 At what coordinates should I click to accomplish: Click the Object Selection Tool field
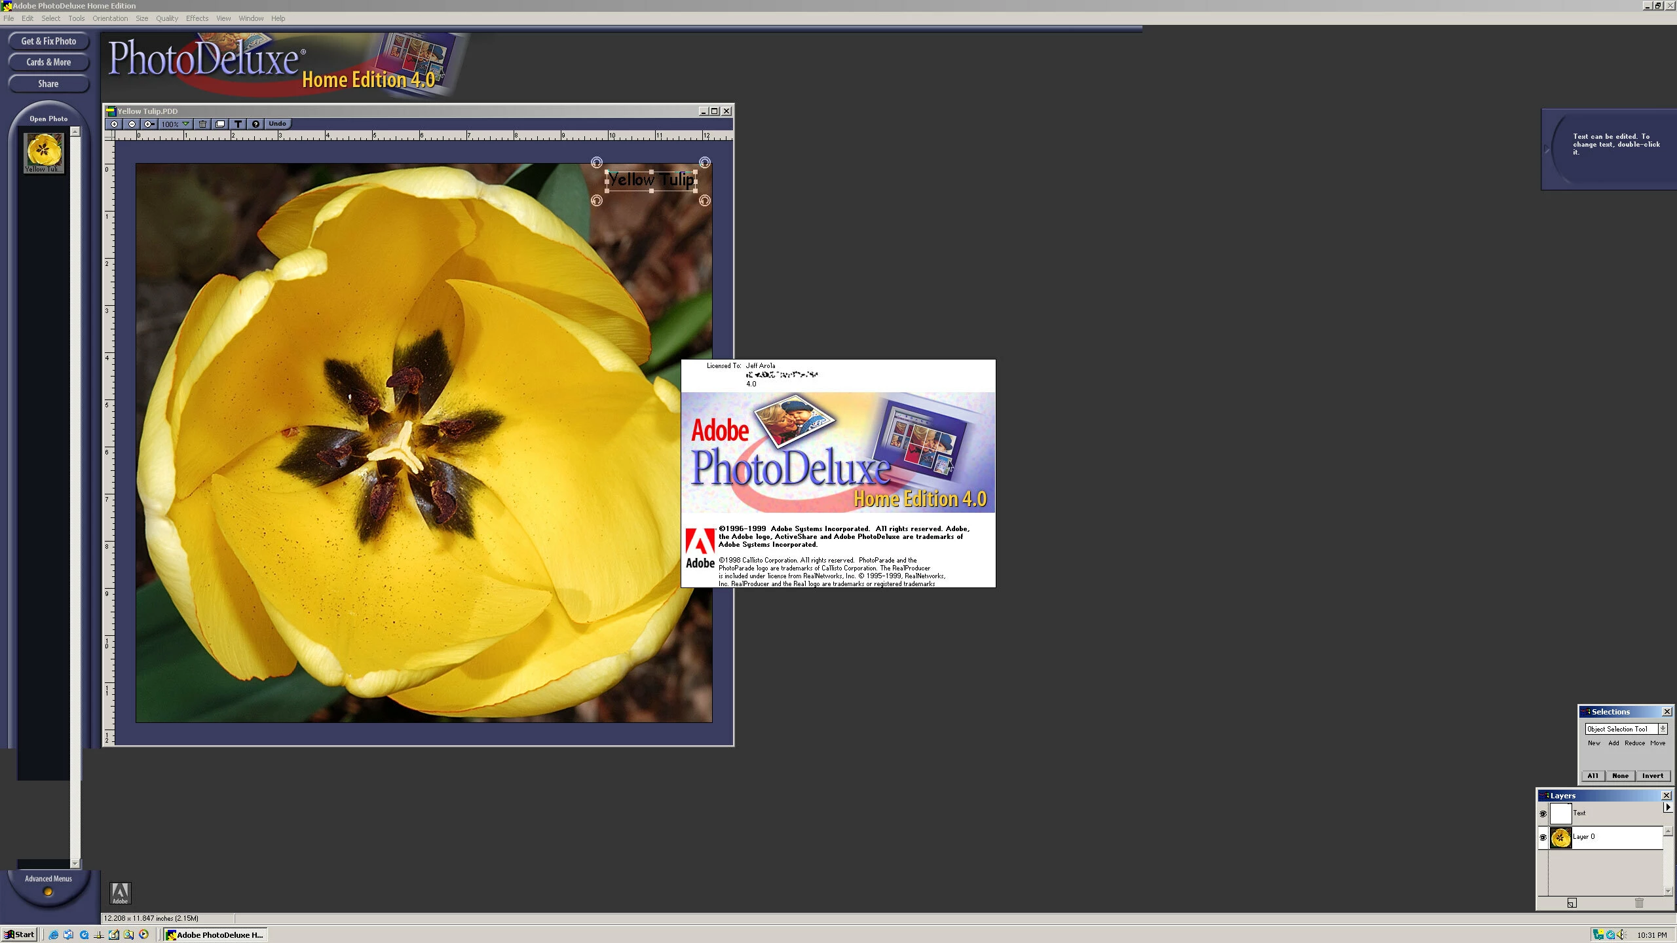click(1621, 729)
